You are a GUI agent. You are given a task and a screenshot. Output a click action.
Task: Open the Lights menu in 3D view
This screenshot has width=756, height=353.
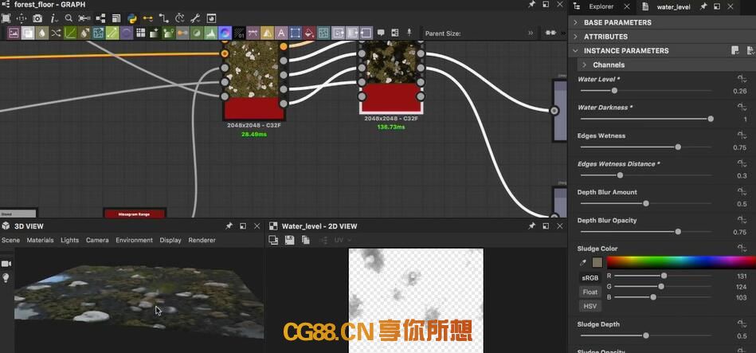(x=69, y=240)
